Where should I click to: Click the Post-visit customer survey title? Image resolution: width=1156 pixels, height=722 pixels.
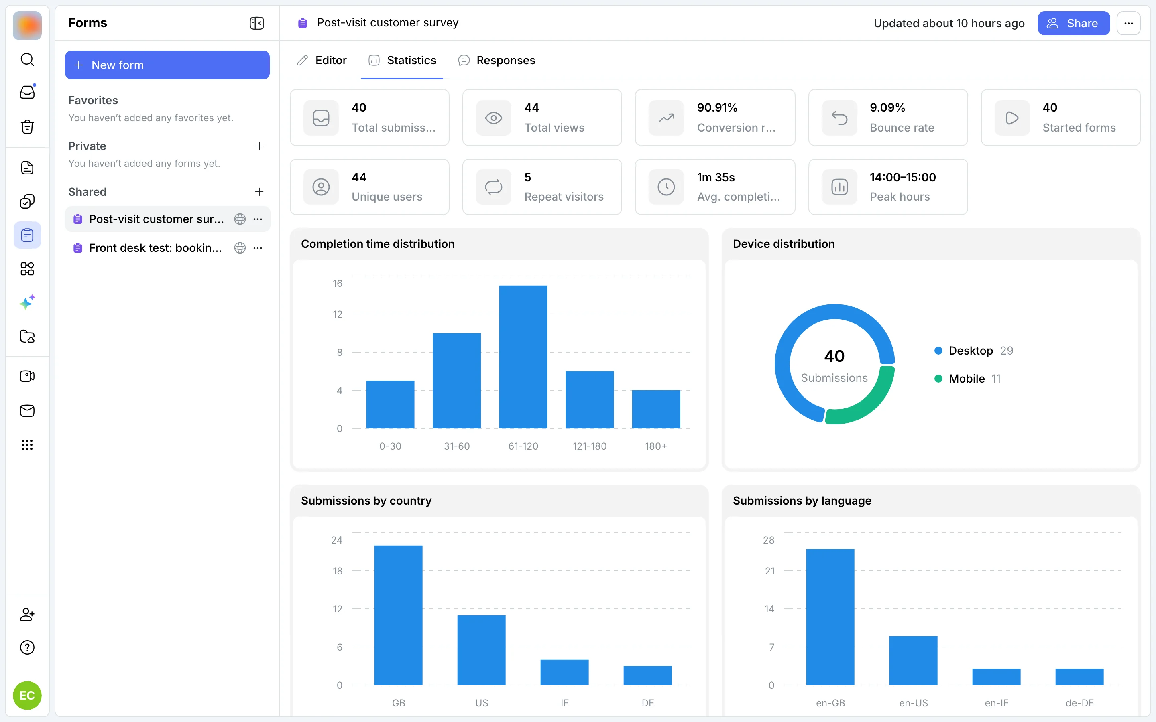coord(387,23)
